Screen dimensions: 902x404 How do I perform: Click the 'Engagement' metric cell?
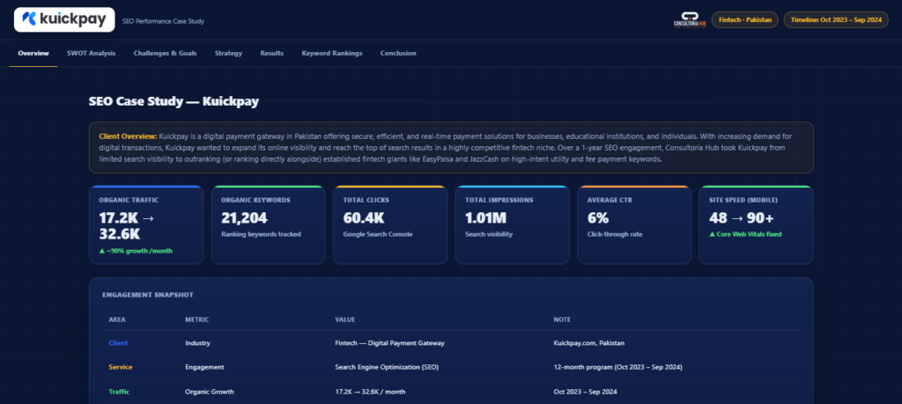[x=204, y=367]
